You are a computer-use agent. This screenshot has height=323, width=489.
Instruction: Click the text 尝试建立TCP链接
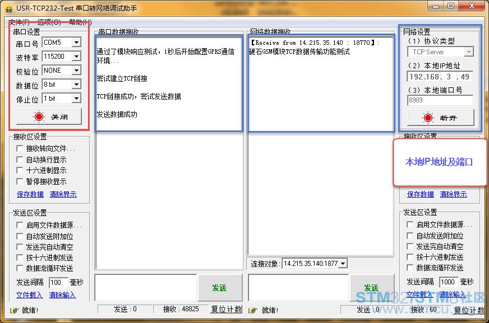click(122, 78)
